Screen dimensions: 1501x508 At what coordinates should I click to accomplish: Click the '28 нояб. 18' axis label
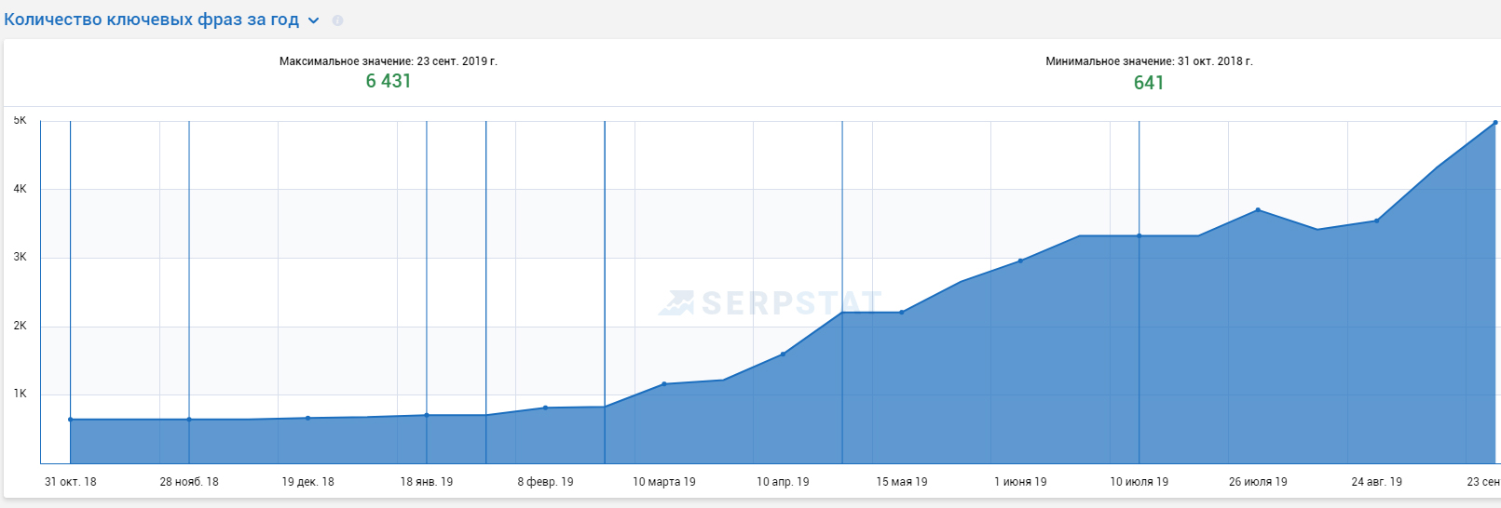(x=189, y=482)
